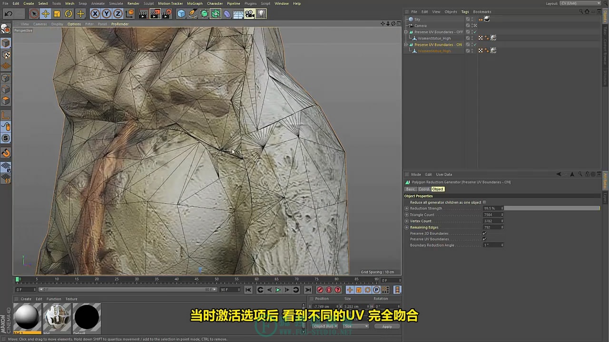
Task: Toggle Z axis lock
Action: 118,14
